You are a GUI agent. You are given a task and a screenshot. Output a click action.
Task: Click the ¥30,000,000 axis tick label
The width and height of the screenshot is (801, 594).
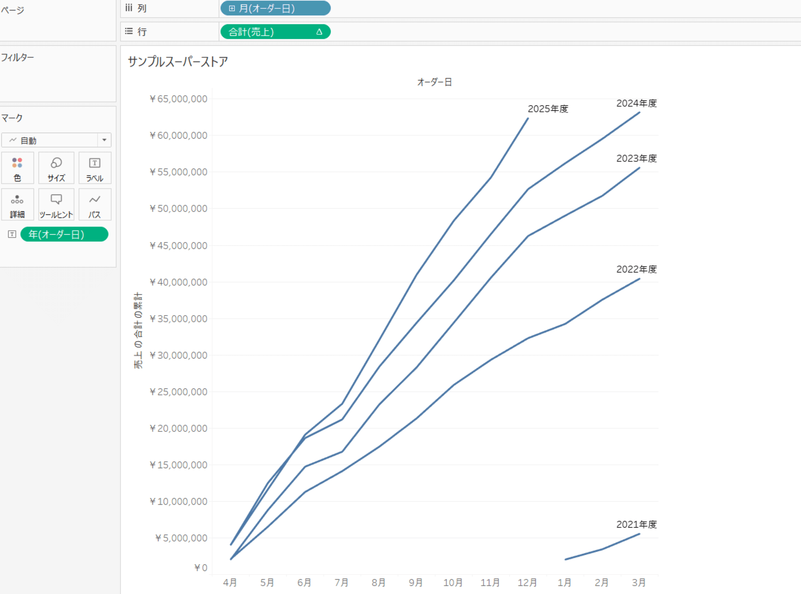178,355
